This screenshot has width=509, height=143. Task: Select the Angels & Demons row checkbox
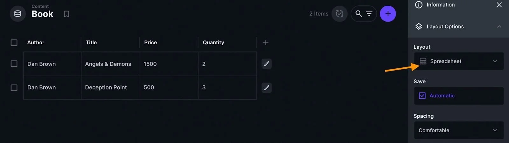pyautogui.click(x=14, y=64)
